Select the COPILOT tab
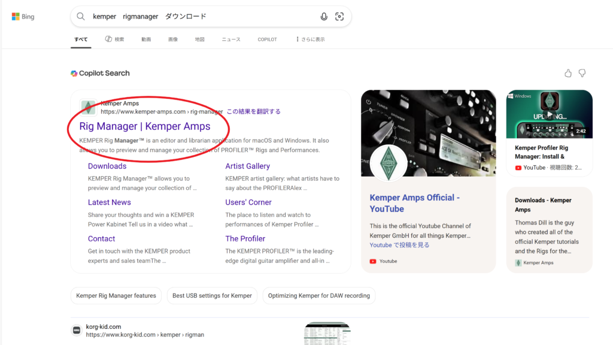 point(267,40)
